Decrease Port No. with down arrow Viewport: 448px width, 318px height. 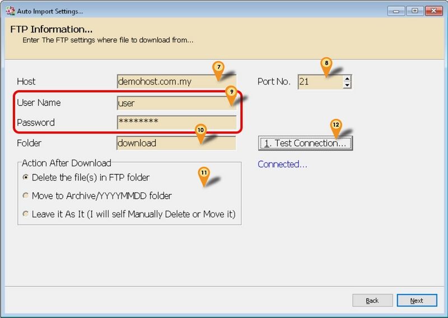click(x=347, y=85)
